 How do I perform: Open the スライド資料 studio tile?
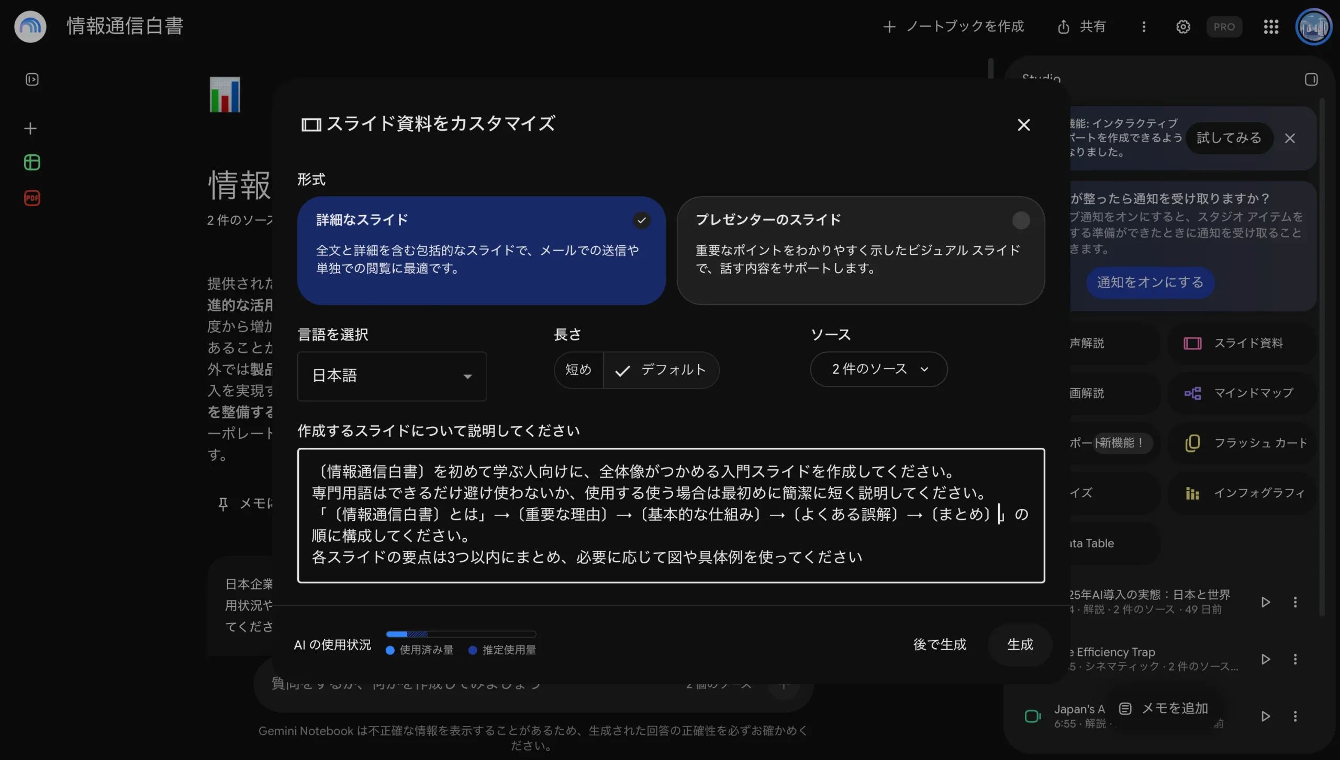click(x=1242, y=343)
